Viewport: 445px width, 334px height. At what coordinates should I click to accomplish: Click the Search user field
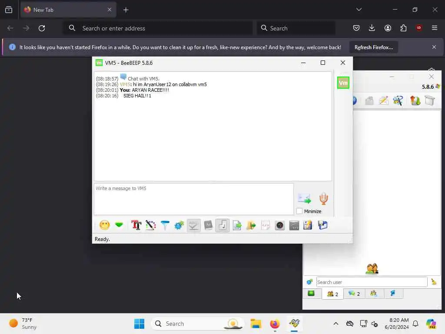pos(372,282)
